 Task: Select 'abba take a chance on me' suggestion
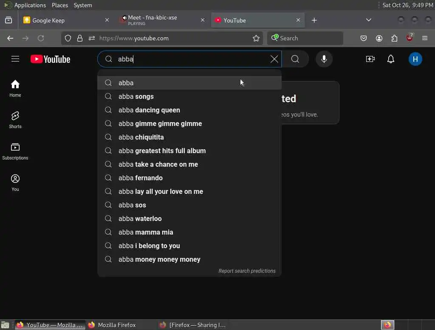(x=189, y=164)
